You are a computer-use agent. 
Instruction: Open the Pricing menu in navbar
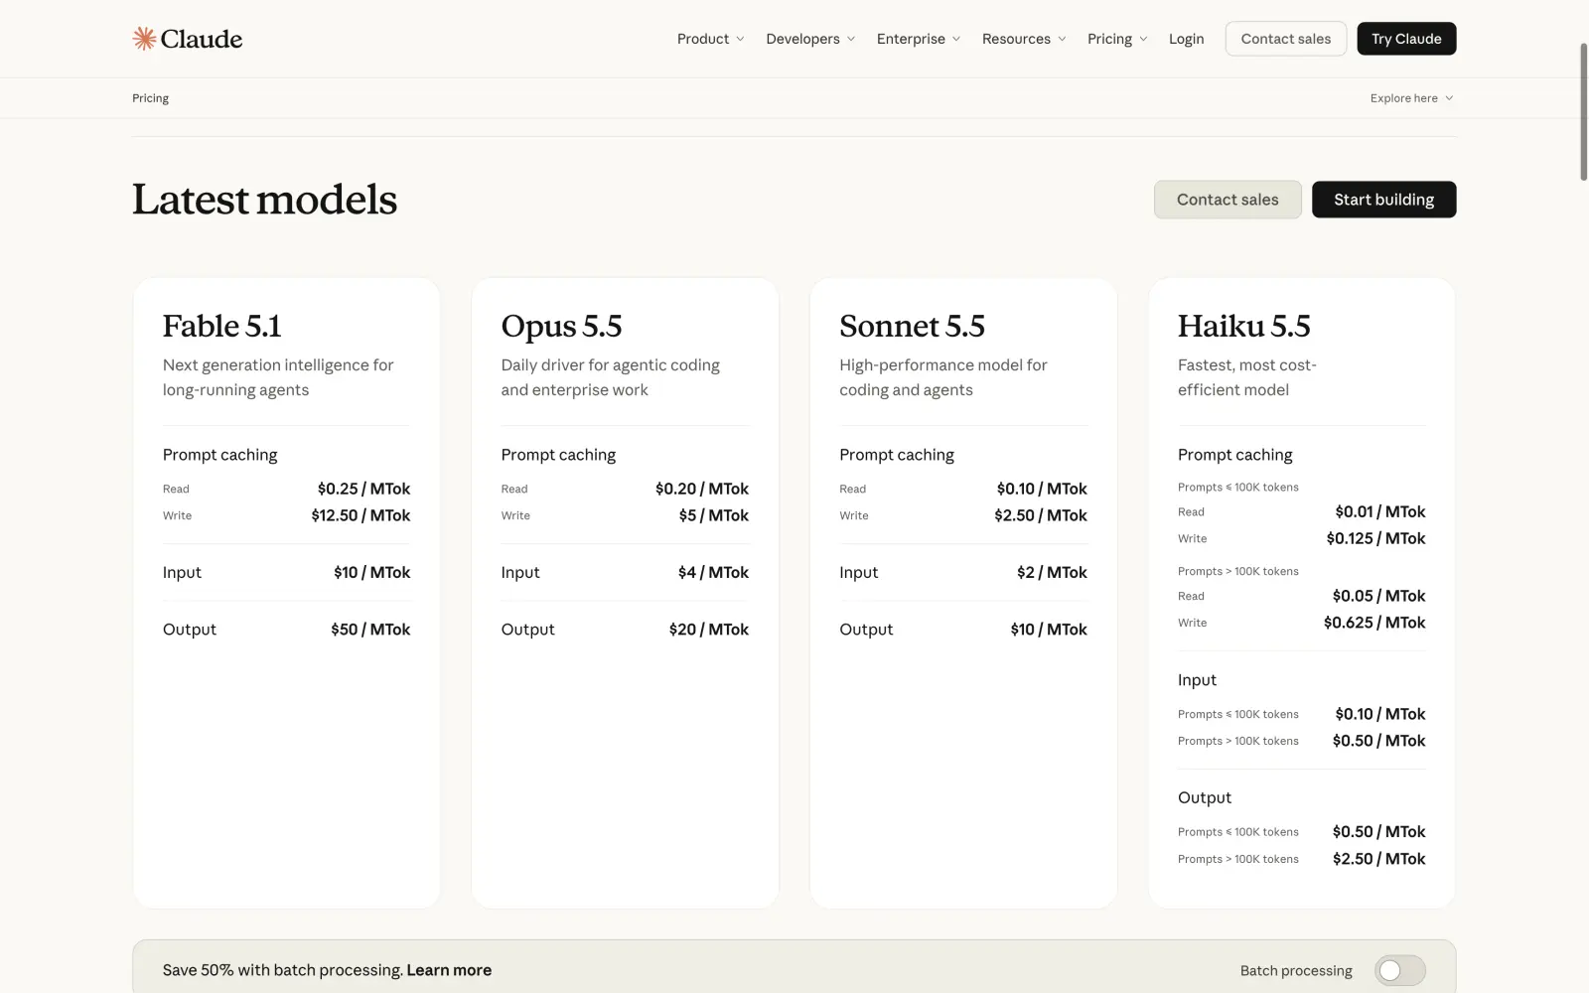[x=1117, y=39]
